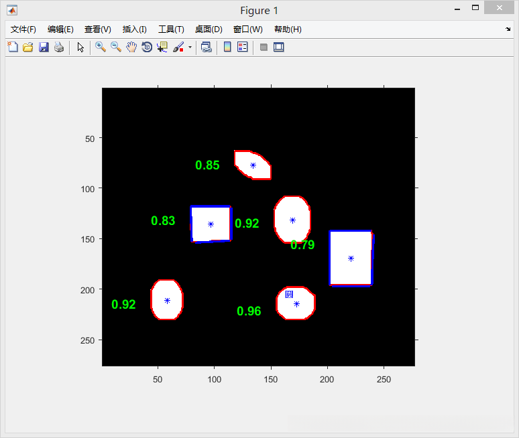
Task: Click the dock figure arrow at menu bar right
Action: coord(508,29)
